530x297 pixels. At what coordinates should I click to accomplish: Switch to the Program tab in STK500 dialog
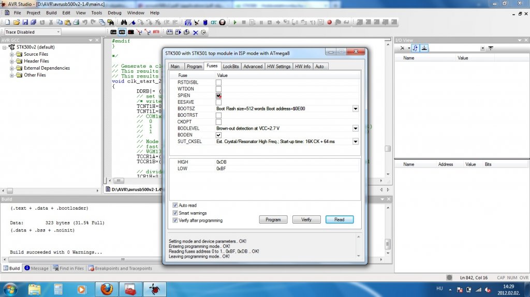(x=195, y=67)
